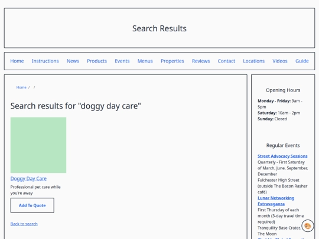Click the 'Search Results' page title
Image resolution: width=319 pixels, height=239 pixels.
(159, 28)
